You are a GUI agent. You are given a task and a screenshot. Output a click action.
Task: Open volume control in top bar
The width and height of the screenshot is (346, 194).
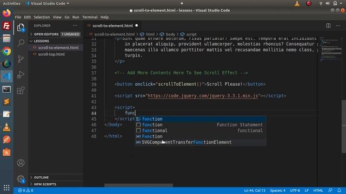coord(328,4)
